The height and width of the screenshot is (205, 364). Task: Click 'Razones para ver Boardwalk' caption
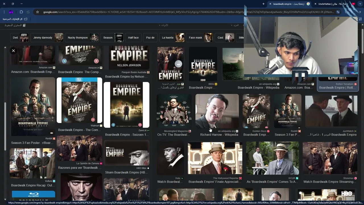[80, 168]
